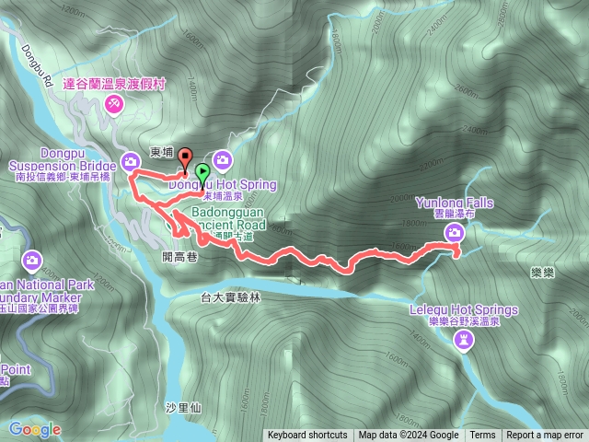
Task: Open the National Park Boundary Marker icon
Action: (32, 261)
